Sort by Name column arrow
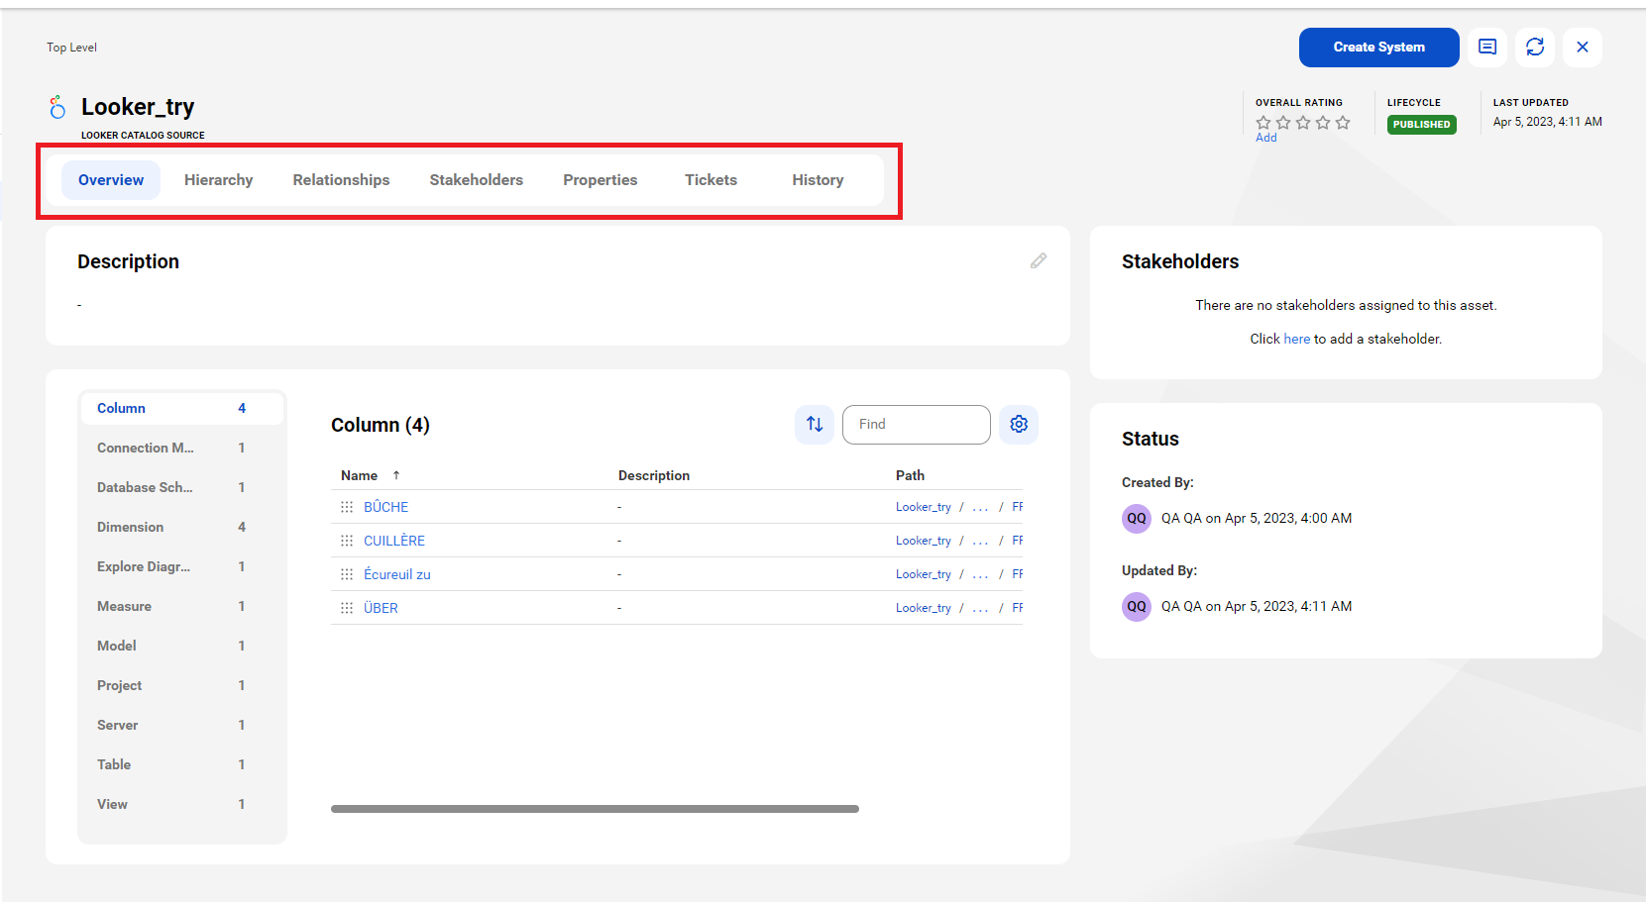This screenshot has width=1646, height=902. pyautogui.click(x=396, y=476)
